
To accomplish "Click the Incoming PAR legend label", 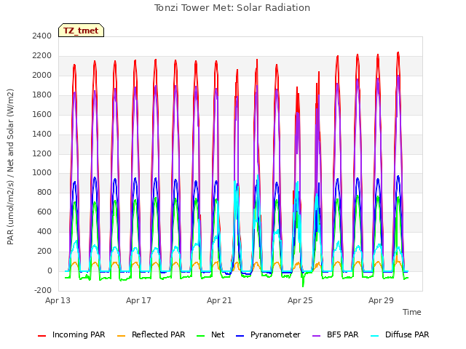I will (x=79, y=334).
